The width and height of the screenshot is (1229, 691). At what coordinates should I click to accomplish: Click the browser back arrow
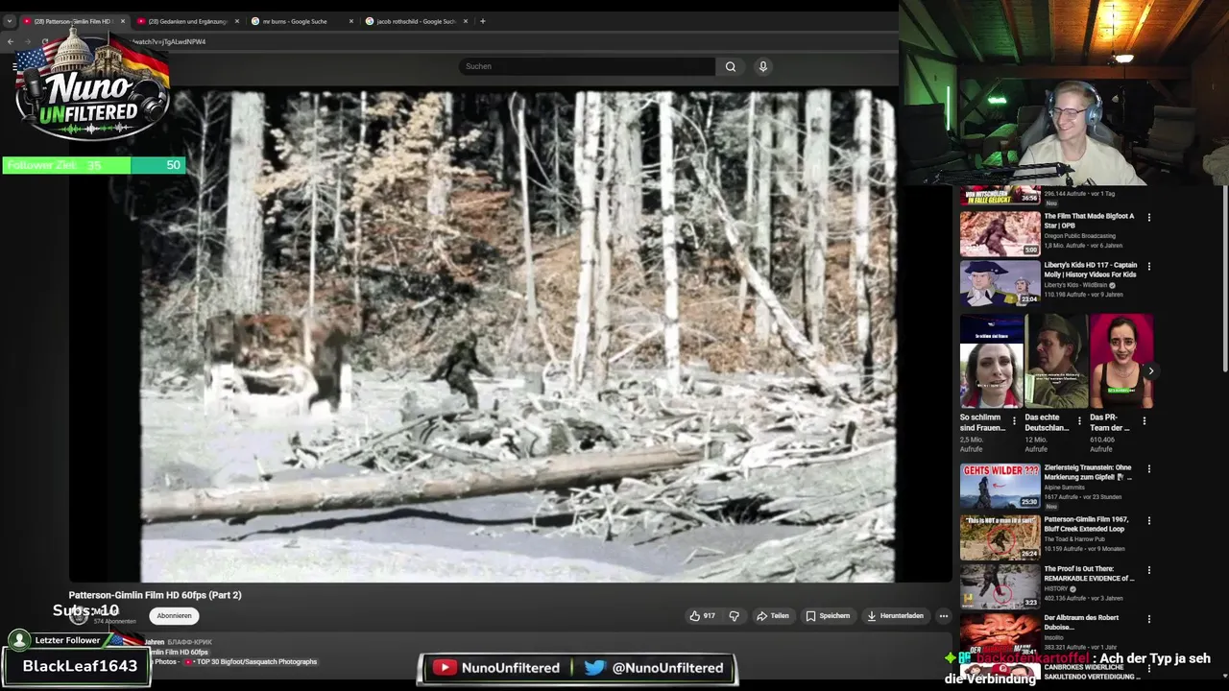click(x=11, y=41)
